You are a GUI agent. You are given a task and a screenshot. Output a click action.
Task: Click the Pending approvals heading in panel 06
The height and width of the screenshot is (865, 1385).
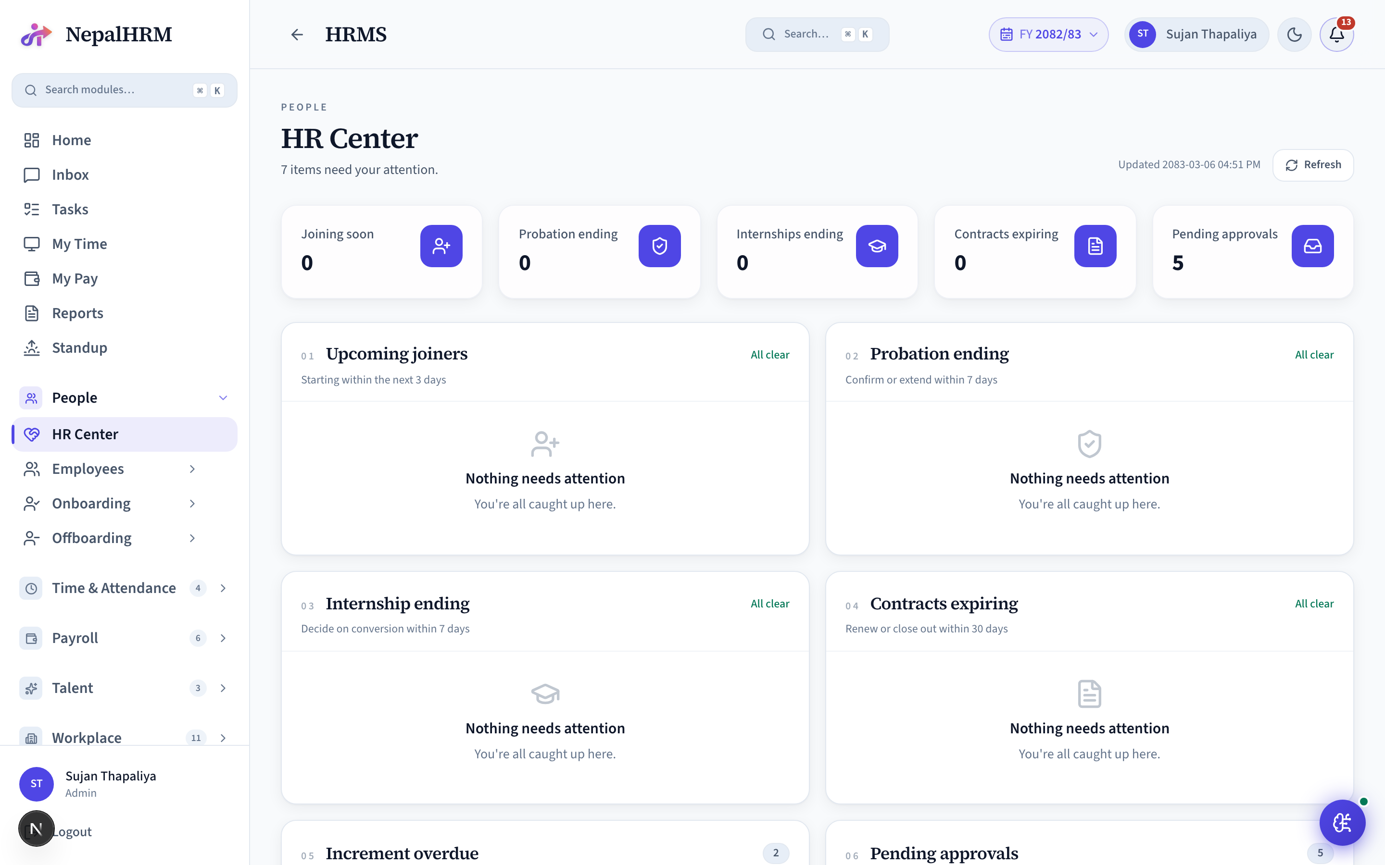tap(944, 853)
